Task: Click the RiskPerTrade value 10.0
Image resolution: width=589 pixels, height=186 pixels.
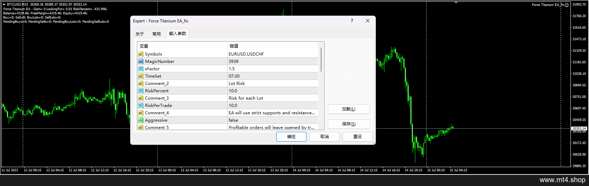Action: (x=273, y=106)
